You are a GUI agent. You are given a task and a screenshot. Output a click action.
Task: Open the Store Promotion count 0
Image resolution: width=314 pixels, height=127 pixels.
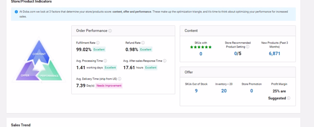tap(251, 91)
